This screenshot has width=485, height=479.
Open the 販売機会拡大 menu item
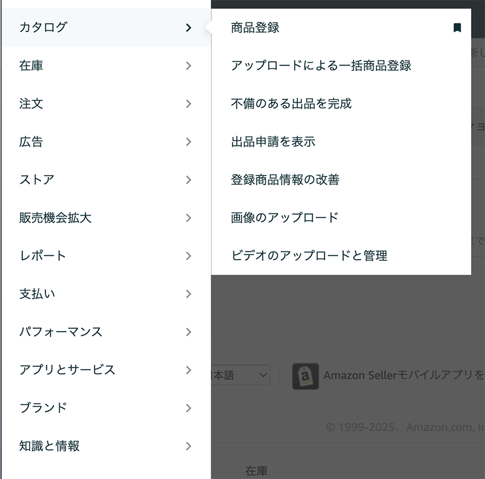click(x=107, y=218)
